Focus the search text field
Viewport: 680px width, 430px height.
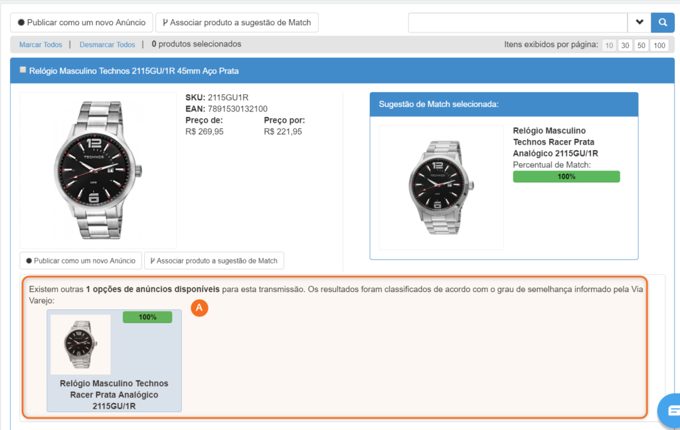[x=518, y=23]
